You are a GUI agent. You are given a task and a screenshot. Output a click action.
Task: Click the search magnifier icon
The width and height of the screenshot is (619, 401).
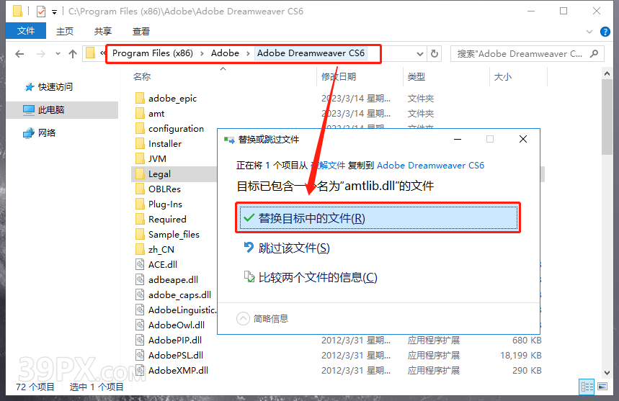point(594,53)
